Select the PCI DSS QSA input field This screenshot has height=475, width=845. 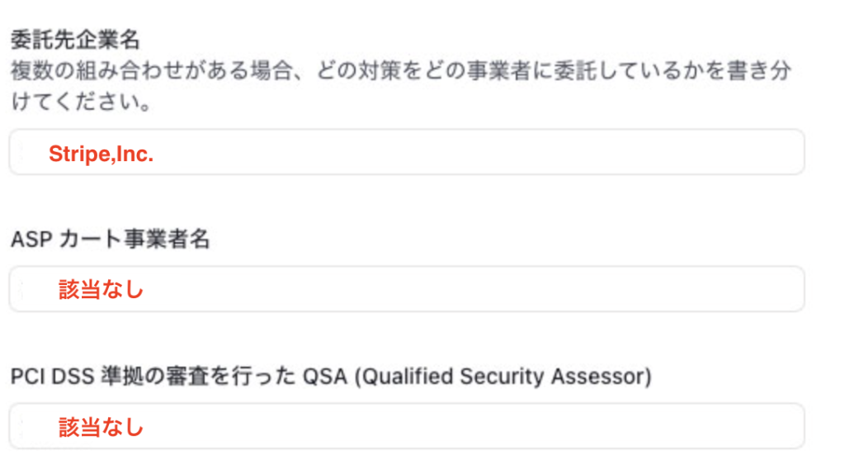[x=406, y=426]
